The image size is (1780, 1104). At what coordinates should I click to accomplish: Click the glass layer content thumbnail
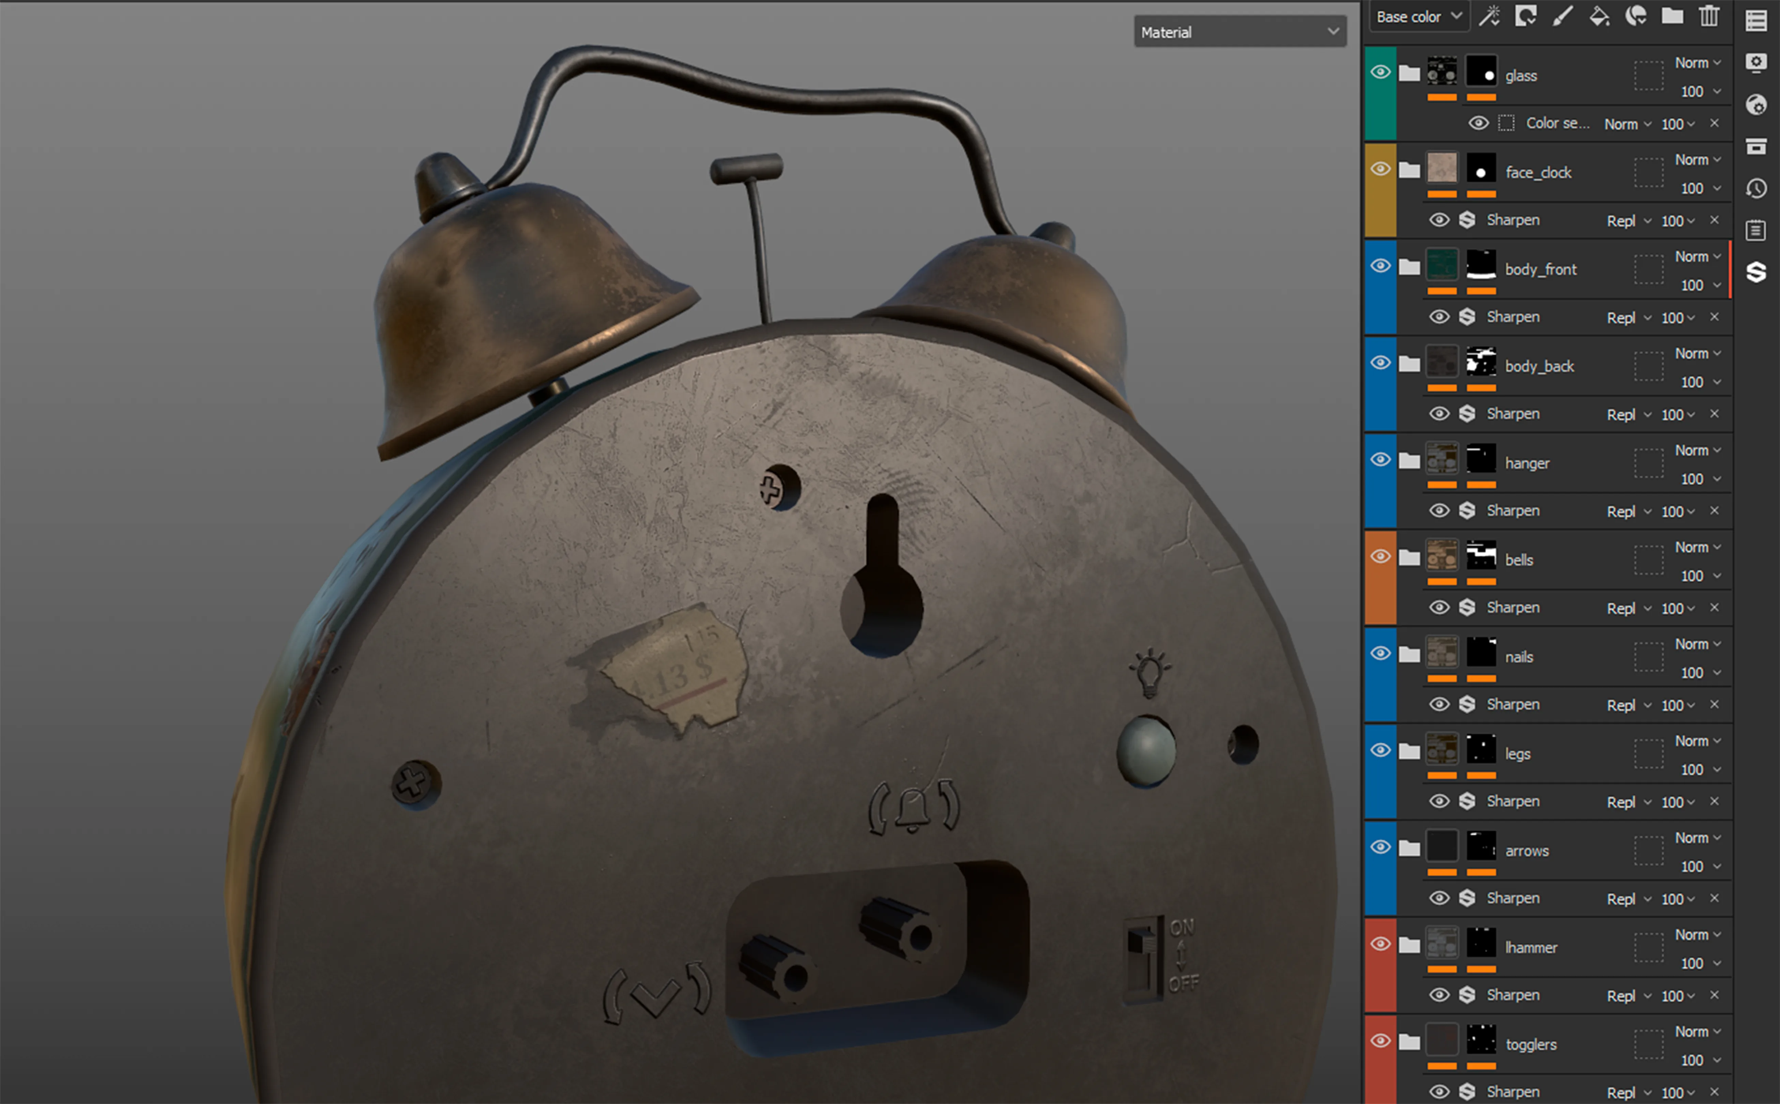click(x=1442, y=71)
